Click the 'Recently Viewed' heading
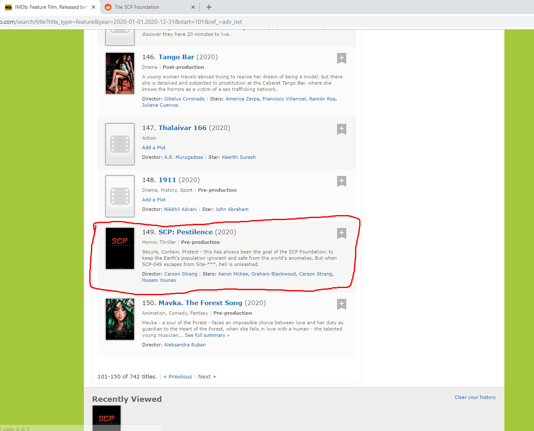Image resolution: width=534 pixels, height=431 pixels. [x=127, y=399]
